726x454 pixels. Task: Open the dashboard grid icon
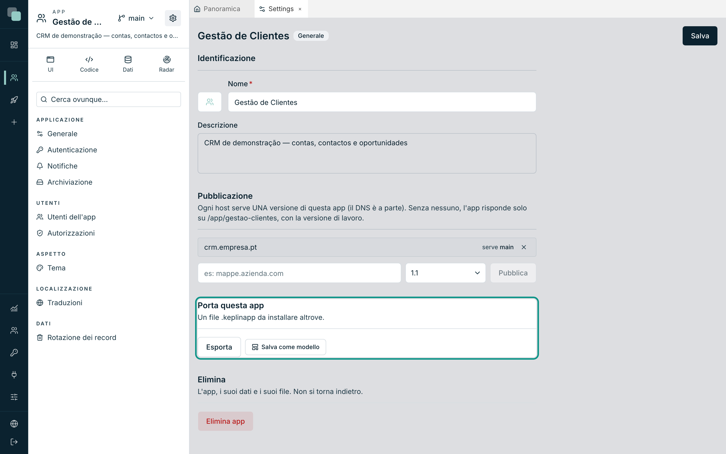click(14, 45)
